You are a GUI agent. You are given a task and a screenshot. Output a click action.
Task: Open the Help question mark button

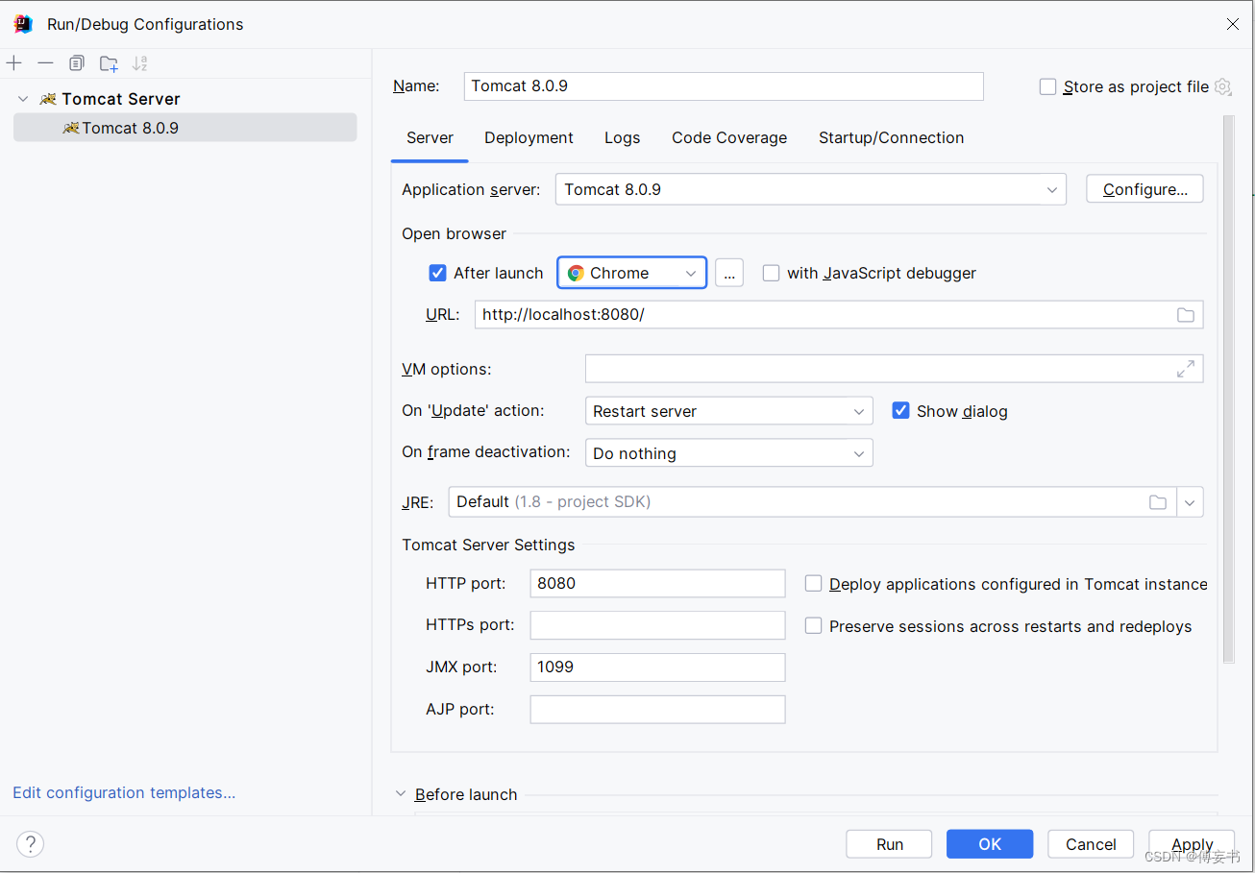point(31,844)
